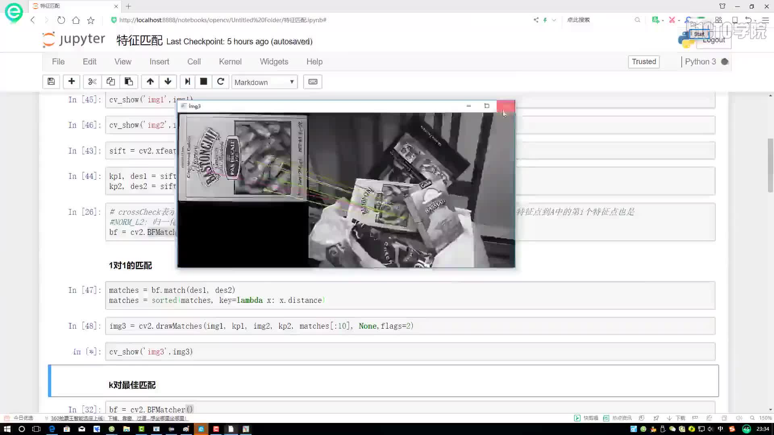Open the Help menu
Viewport: 774px width, 435px height.
tap(314, 62)
